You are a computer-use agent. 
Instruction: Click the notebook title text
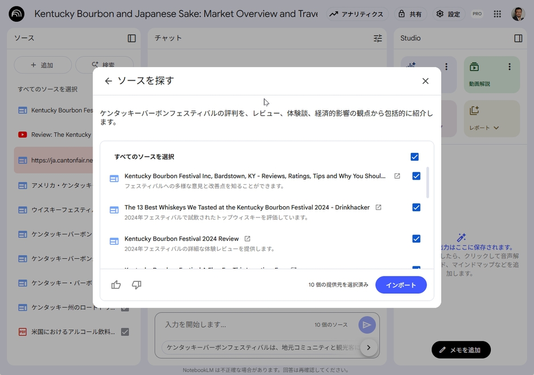coord(176,14)
